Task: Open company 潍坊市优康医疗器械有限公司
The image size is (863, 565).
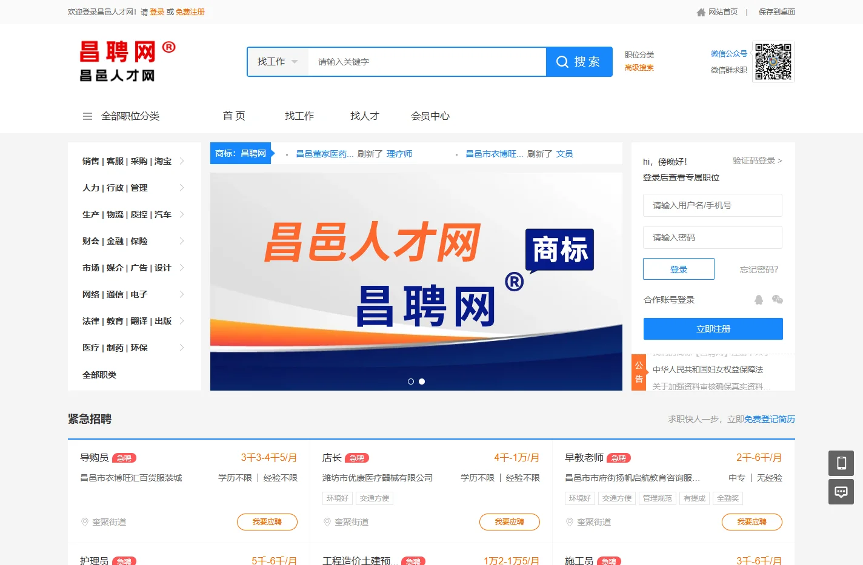Action: click(x=378, y=478)
